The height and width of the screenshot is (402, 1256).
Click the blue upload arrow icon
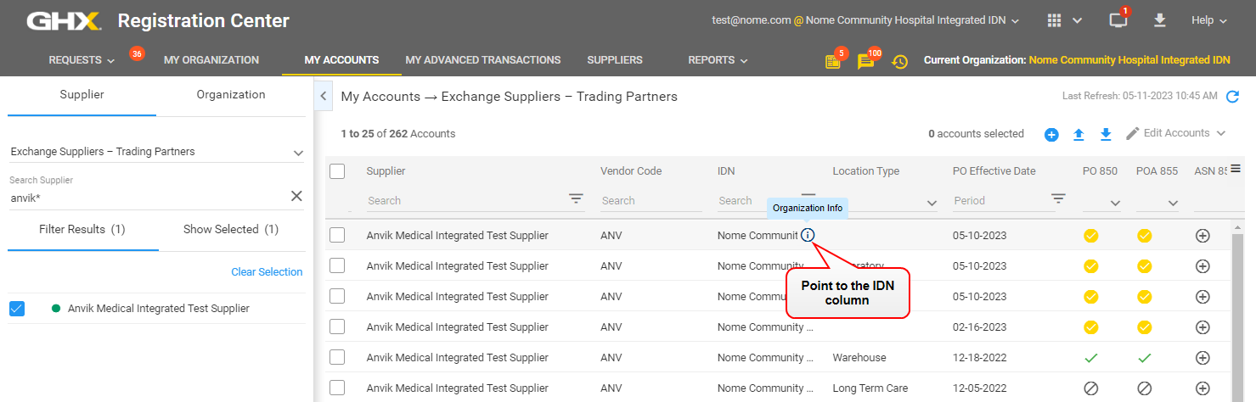(x=1079, y=134)
